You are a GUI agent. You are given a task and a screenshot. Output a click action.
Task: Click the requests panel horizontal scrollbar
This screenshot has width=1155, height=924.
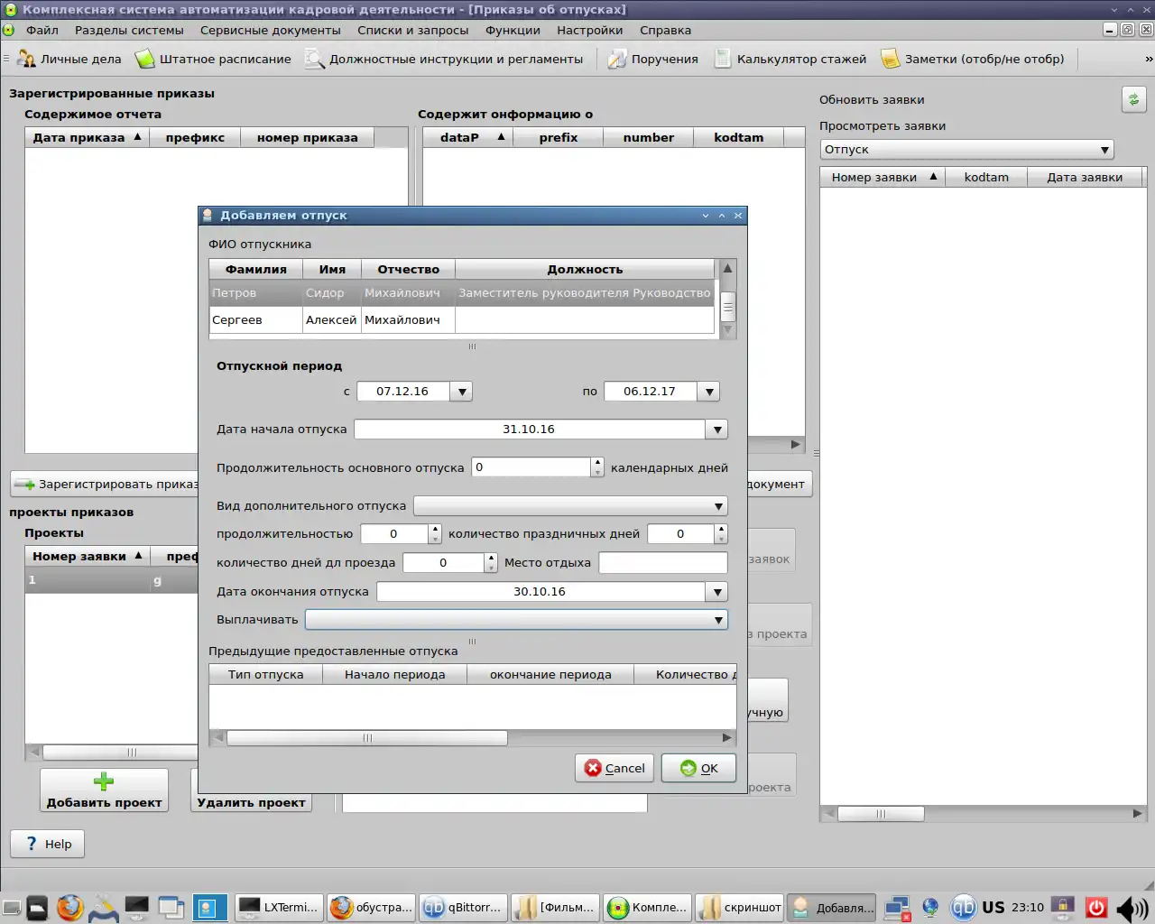(881, 814)
